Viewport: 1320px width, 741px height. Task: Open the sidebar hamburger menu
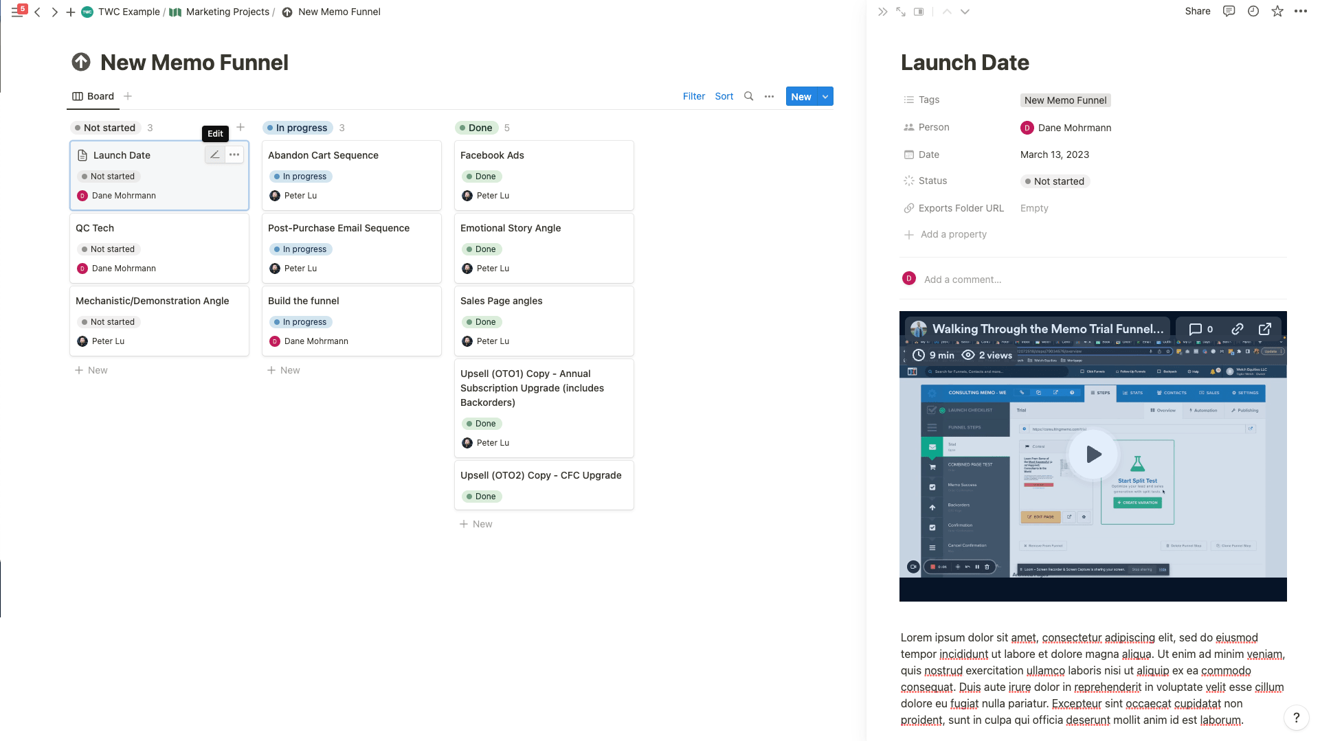click(17, 12)
